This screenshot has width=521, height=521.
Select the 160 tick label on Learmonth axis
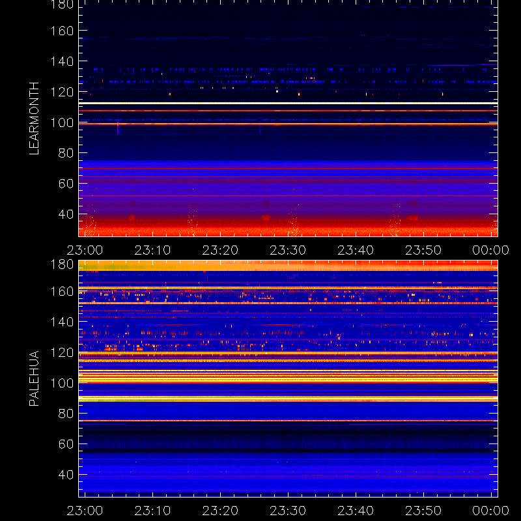[62, 31]
